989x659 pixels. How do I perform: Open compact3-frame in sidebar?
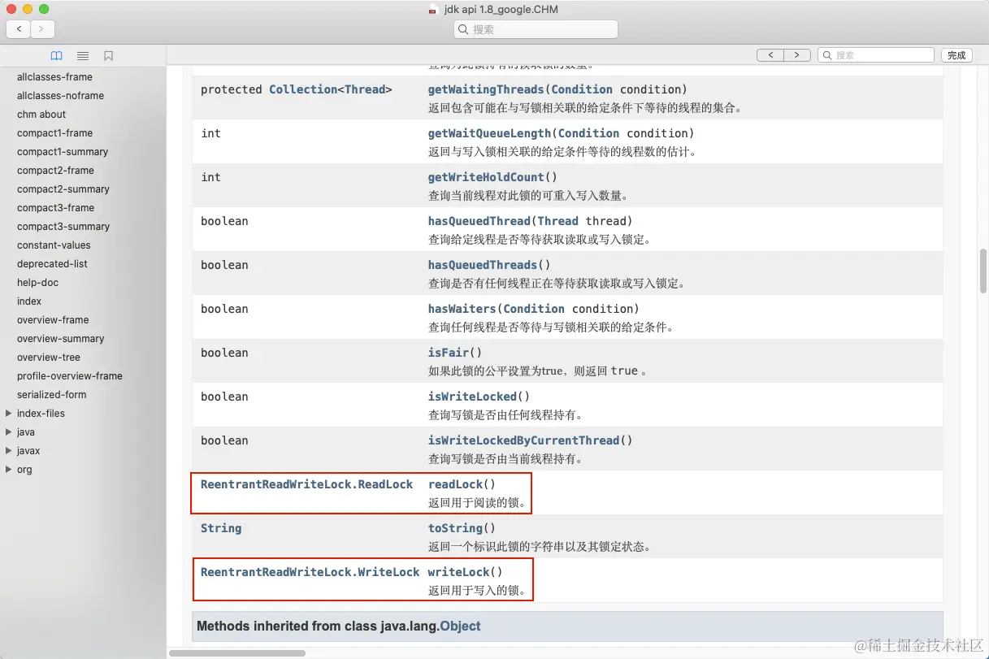pos(55,208)
